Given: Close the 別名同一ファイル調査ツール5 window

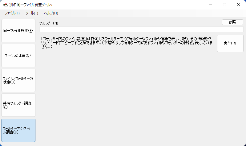Looking at the screenshot, I should pos(239,5).
